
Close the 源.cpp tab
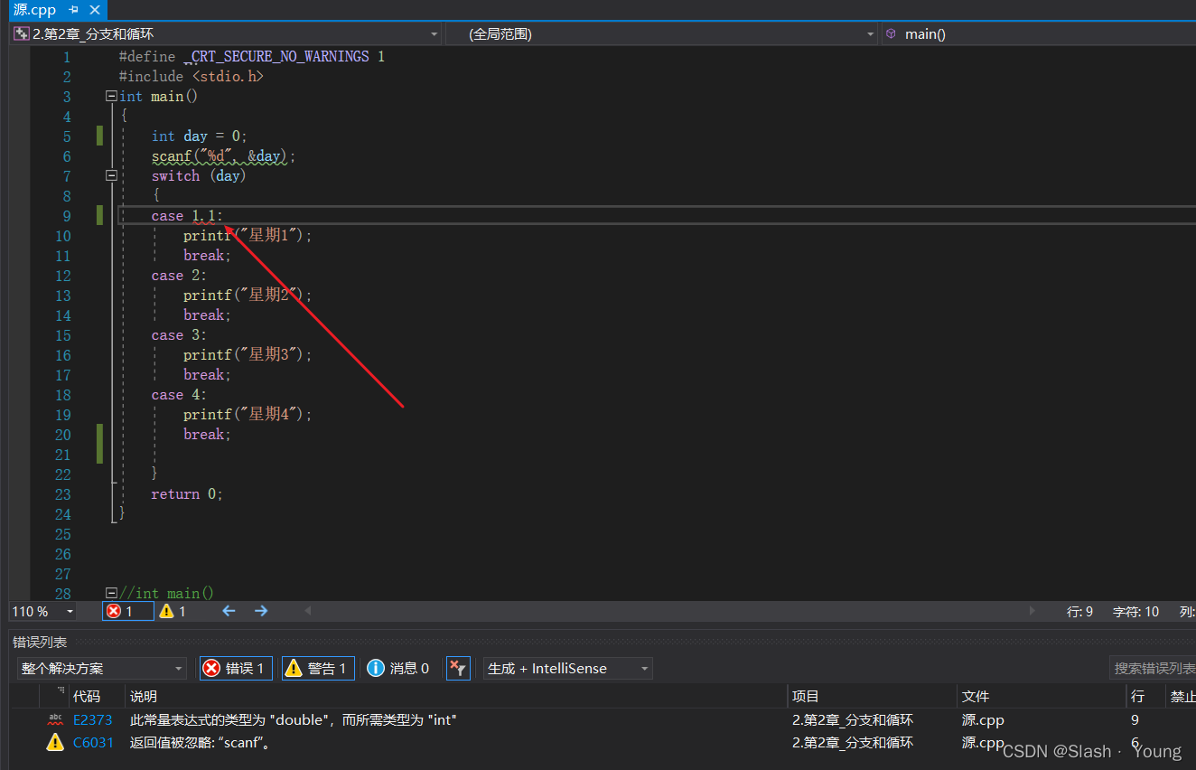pyautogui.click(x=93, y=10)
